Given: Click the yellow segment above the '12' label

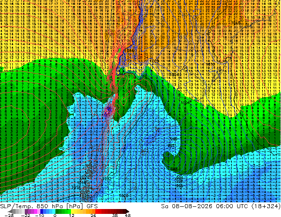Looking at the screenshot, I should click(x=72, y=211).
